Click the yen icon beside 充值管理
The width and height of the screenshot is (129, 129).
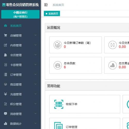click(5, 94)
